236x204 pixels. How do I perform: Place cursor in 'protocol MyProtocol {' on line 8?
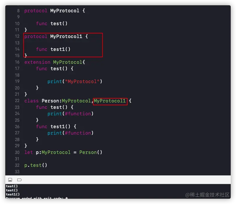(55, 11)
